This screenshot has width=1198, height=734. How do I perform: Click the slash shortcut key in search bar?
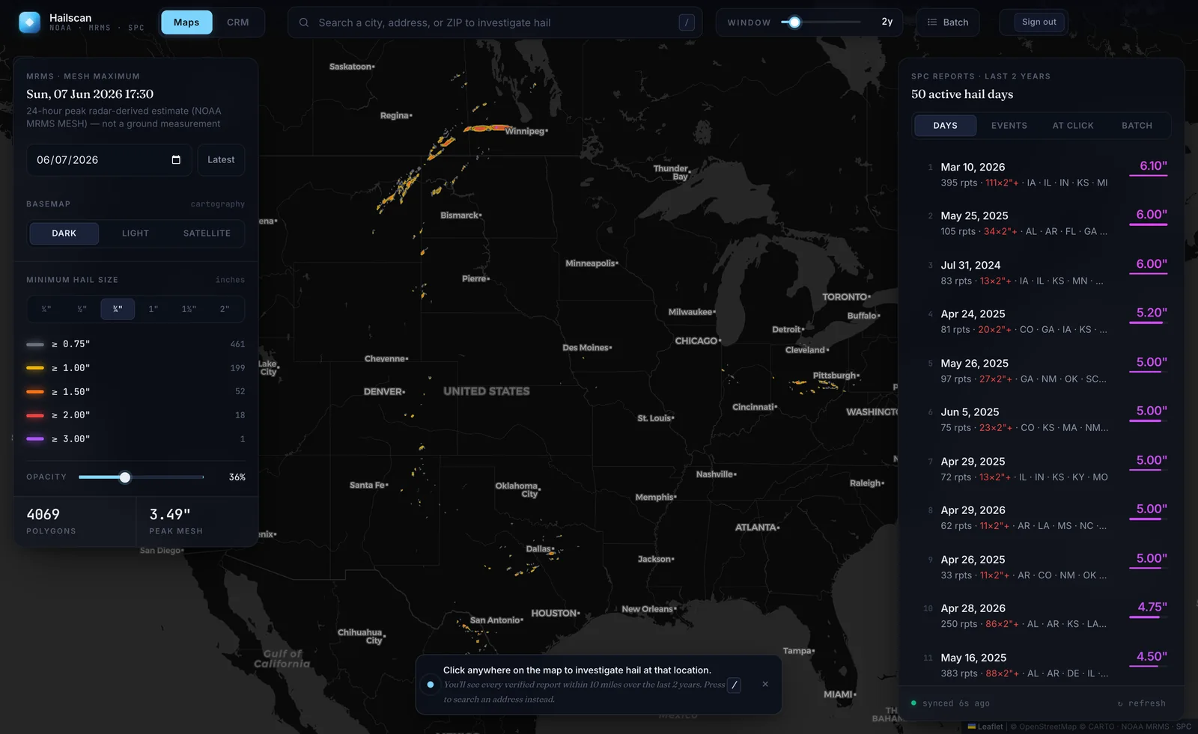point(687,22)
